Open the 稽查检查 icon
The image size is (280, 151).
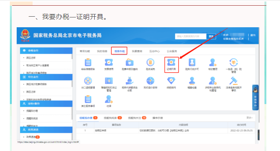pyautogui.click(x=192, y=81)
